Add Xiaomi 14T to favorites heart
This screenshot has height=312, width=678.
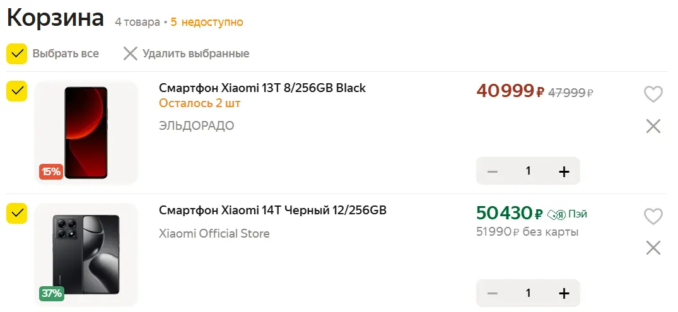(x=653, y=216)
